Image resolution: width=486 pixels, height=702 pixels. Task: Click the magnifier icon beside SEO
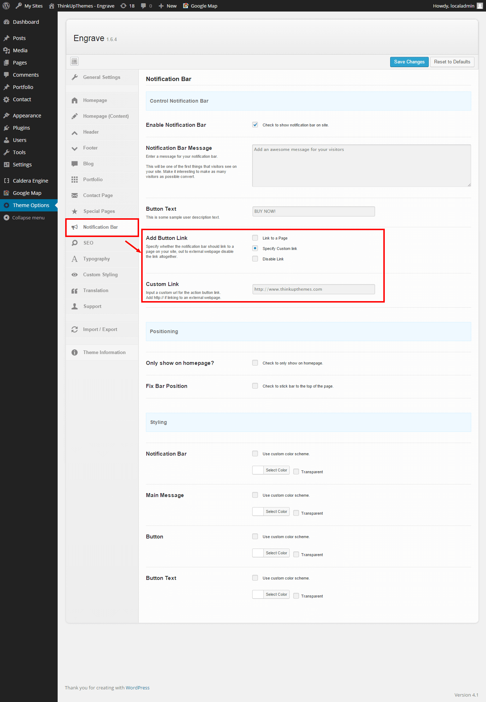pos(75,243)
